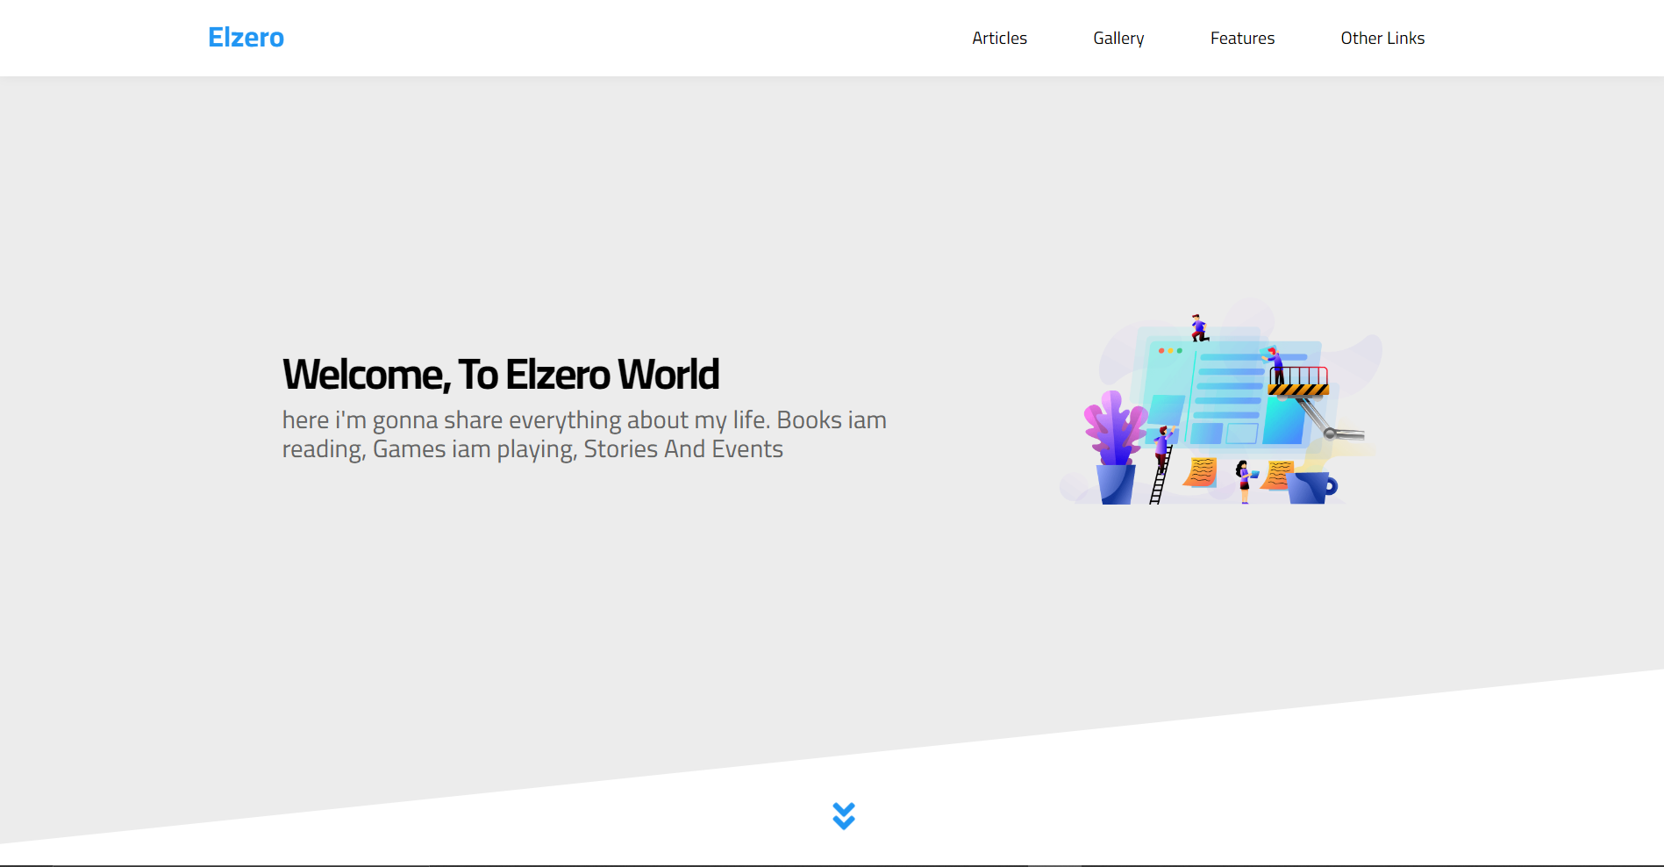This screenshot has width=1664, height=867.
Task: Click the paragraph starting 'here i'm gonna share'
Action: coord(584,434)
